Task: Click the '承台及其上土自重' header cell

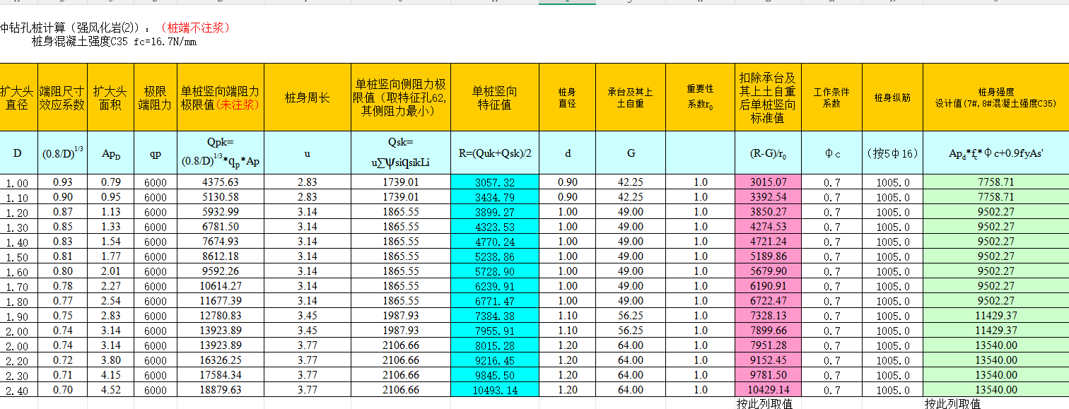Action: click(x=630, y=97)
